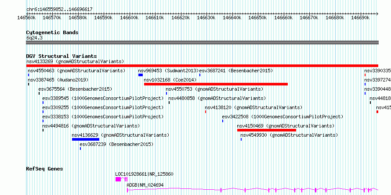Open the esv3309255 variant label
Image resolution: width=391 pixels, height=195 pixels.
coord(103,107)
